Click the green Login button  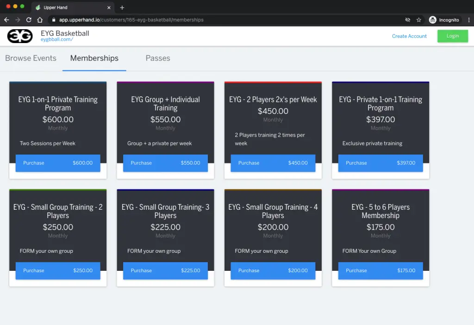[453, 36]
